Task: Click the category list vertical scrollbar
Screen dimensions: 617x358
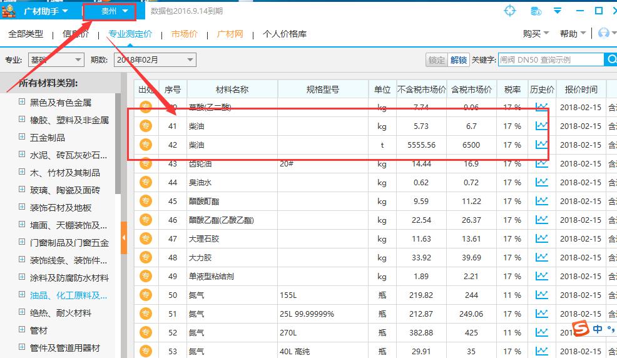Action: pyautogui.click(x=118, y=143)
